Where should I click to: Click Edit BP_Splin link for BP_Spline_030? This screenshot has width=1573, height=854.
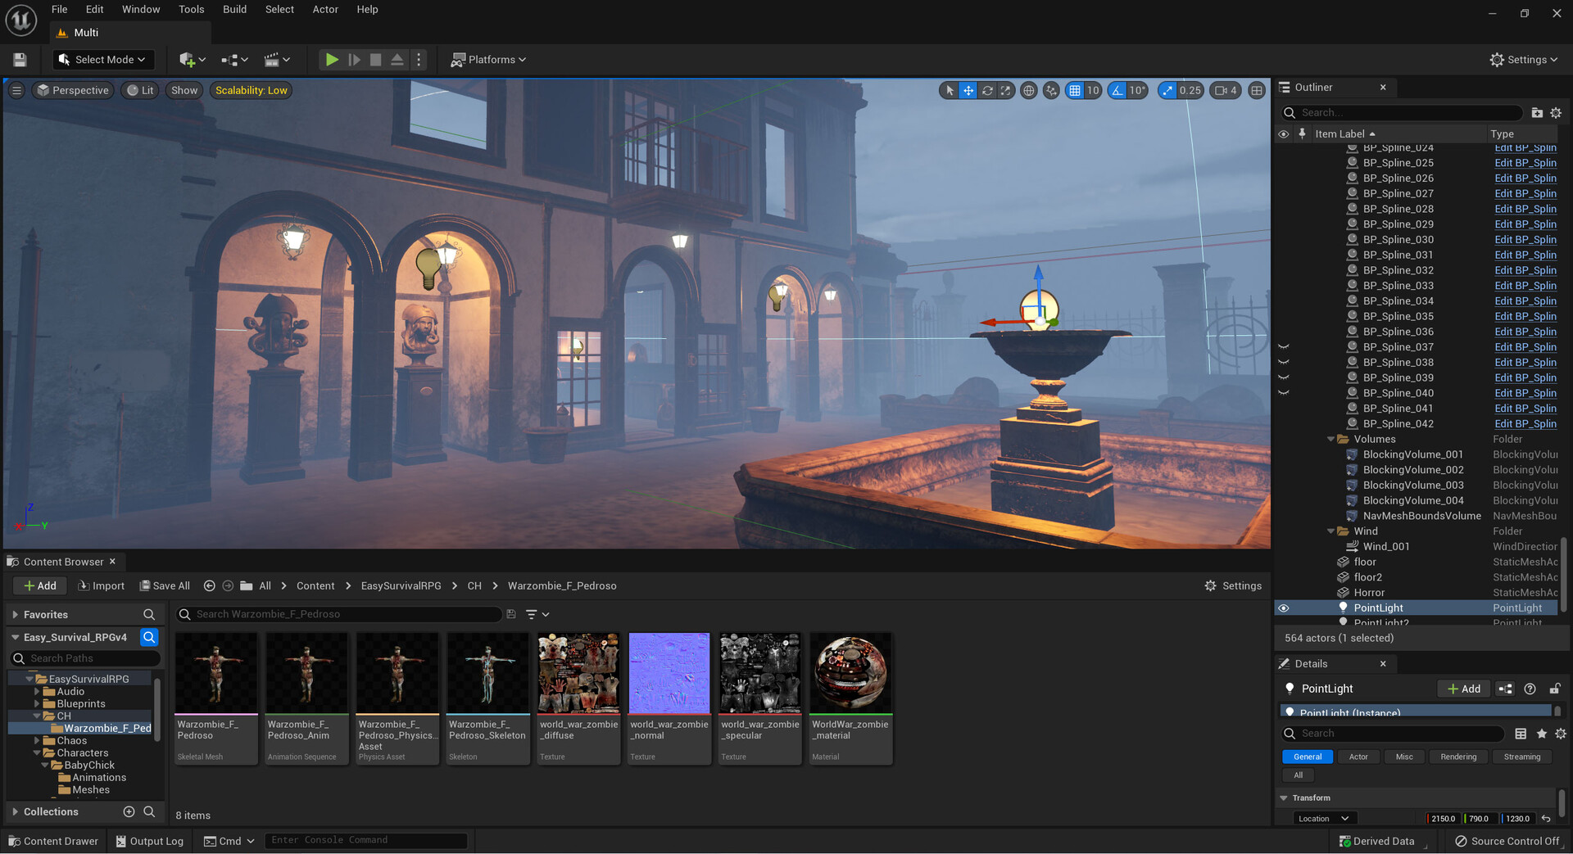[x=1525, y=240]
